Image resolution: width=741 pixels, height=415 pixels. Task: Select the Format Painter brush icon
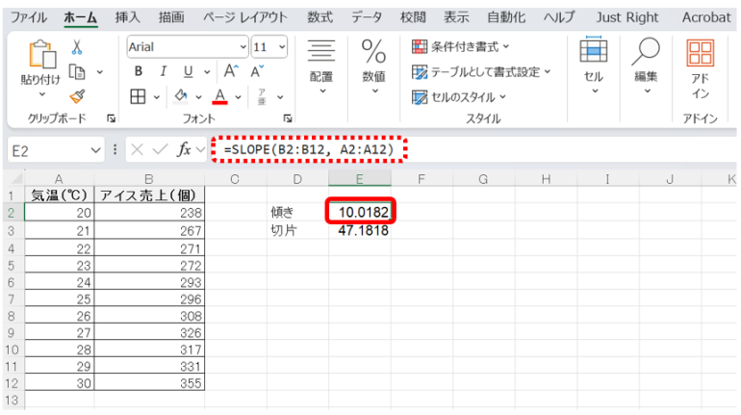click(x=77, y=96)
